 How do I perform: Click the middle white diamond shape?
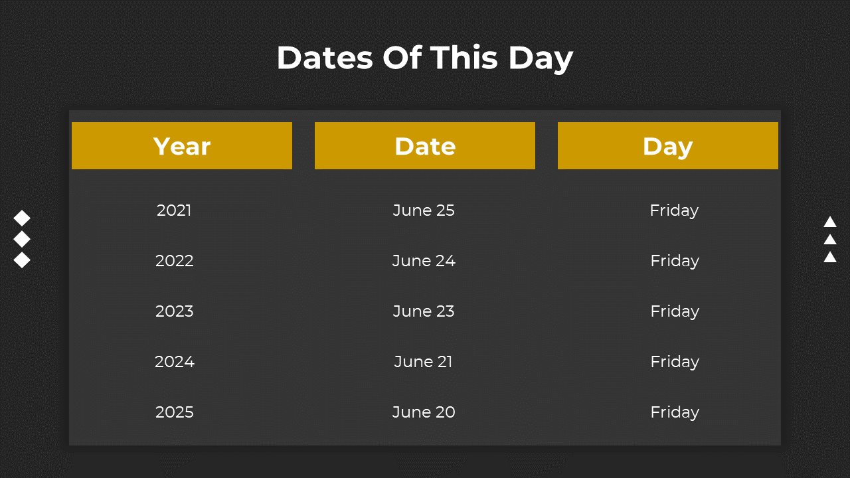point(22,238)
